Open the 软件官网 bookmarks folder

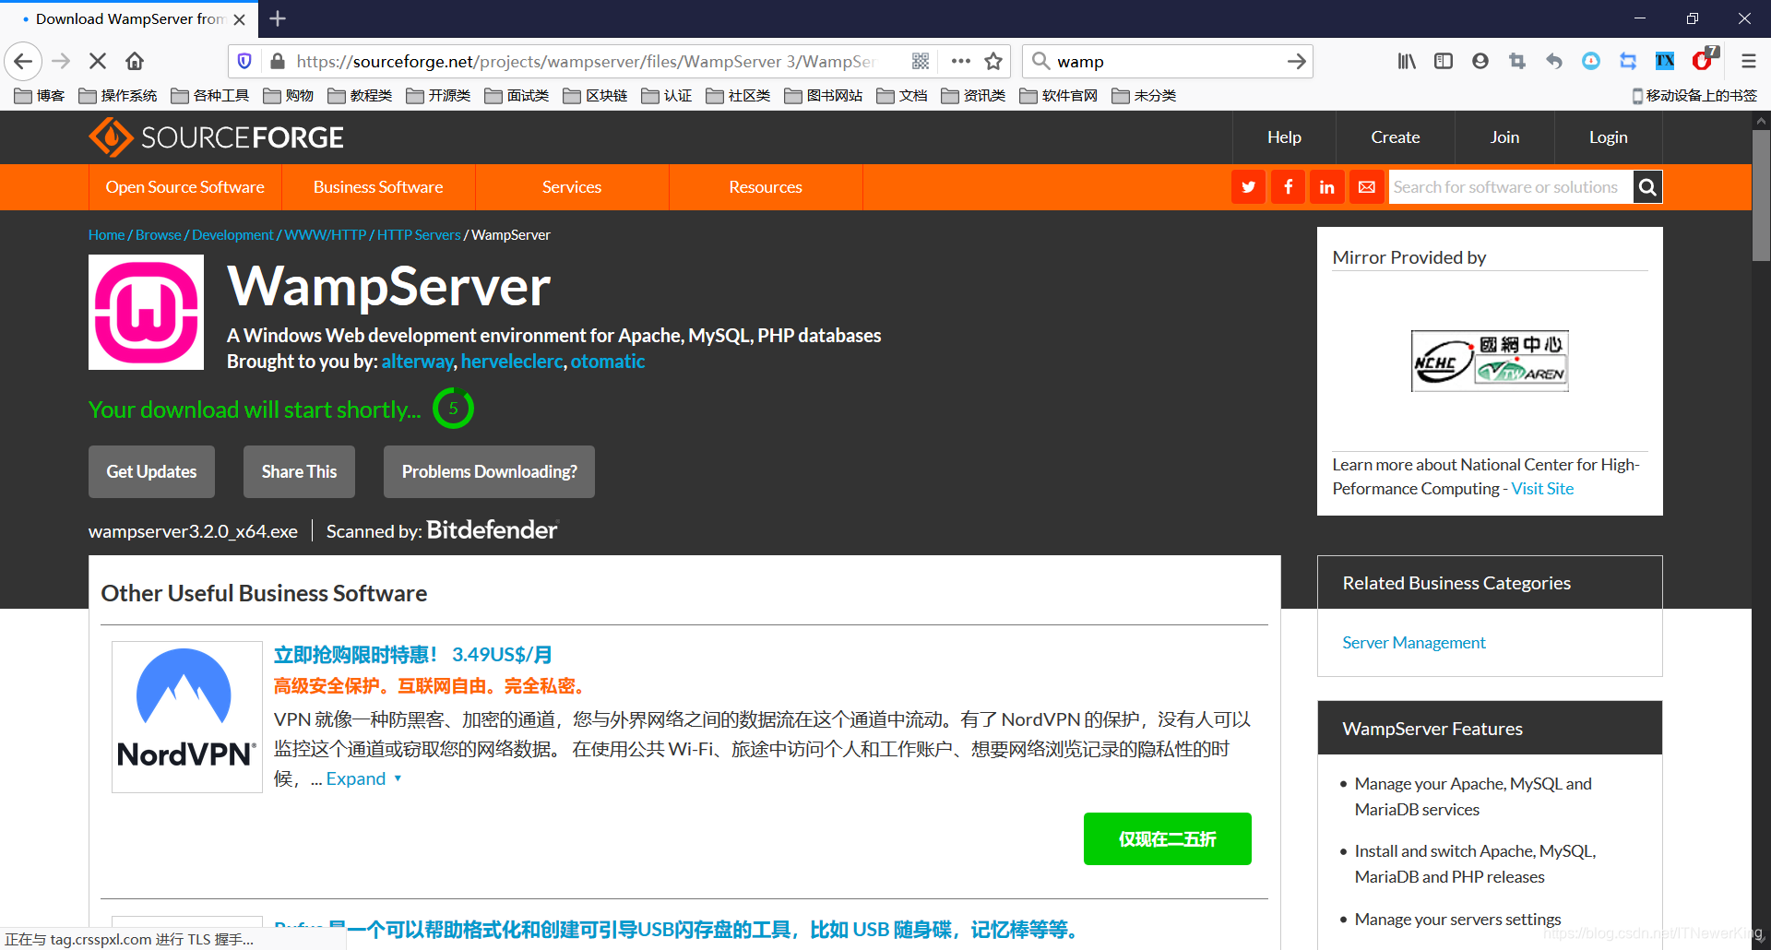[x=1059, y=96]
